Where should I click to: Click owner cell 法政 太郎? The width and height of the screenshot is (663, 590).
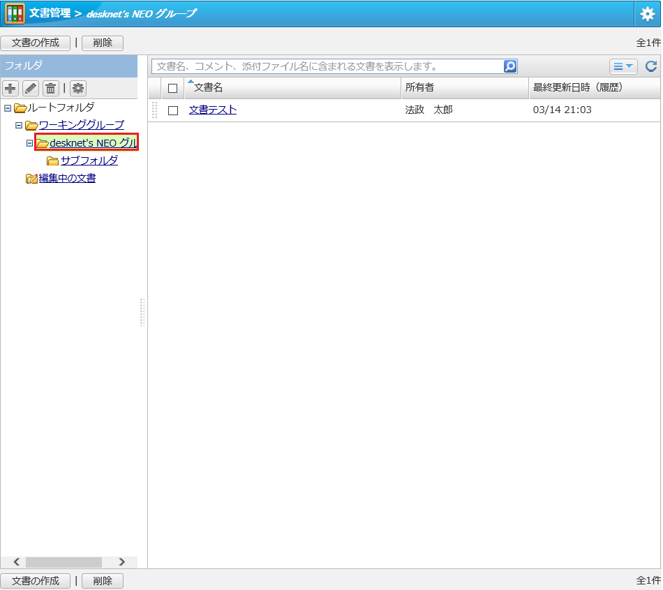[429, 110]
